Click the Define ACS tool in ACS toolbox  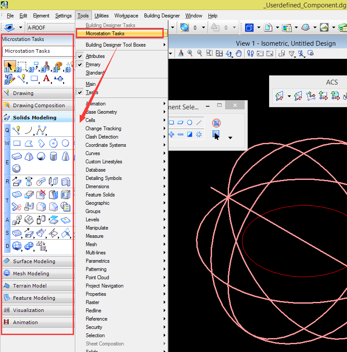click(x=280, y=96)
